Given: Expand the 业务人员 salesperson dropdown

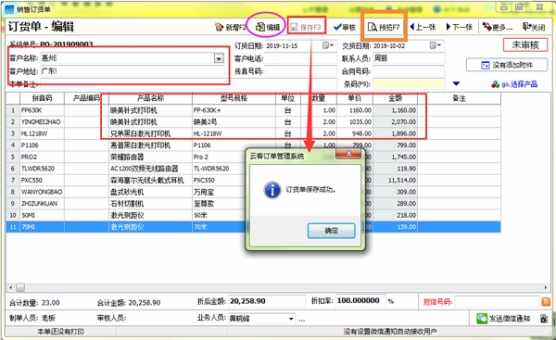Looking at the screenshot, I should tap(291, 319).
